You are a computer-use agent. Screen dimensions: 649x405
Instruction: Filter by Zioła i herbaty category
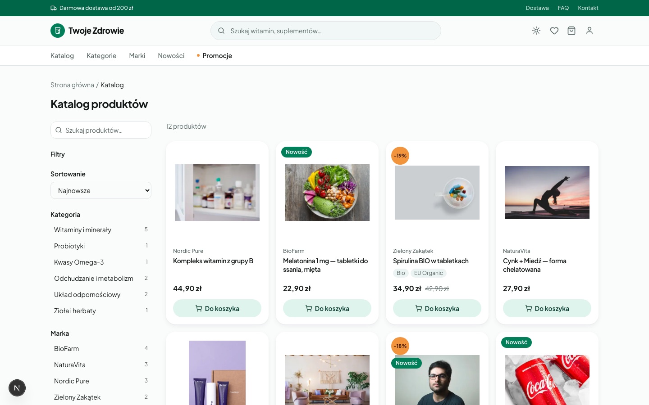[x=101, y=311]
